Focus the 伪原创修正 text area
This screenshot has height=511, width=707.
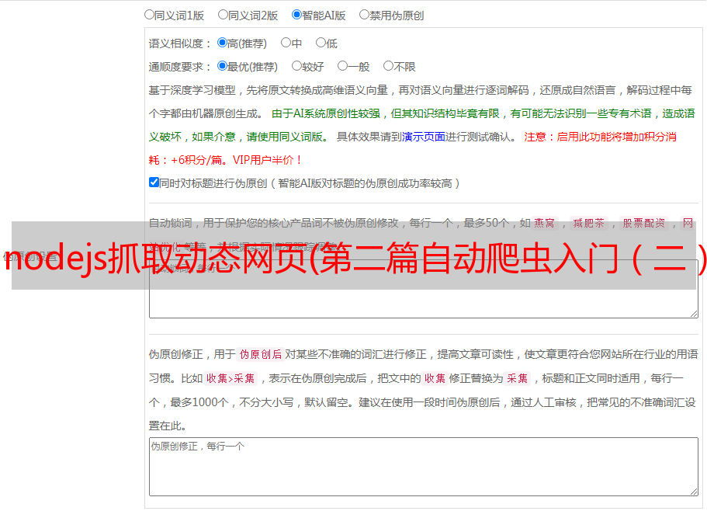[424, 467]
